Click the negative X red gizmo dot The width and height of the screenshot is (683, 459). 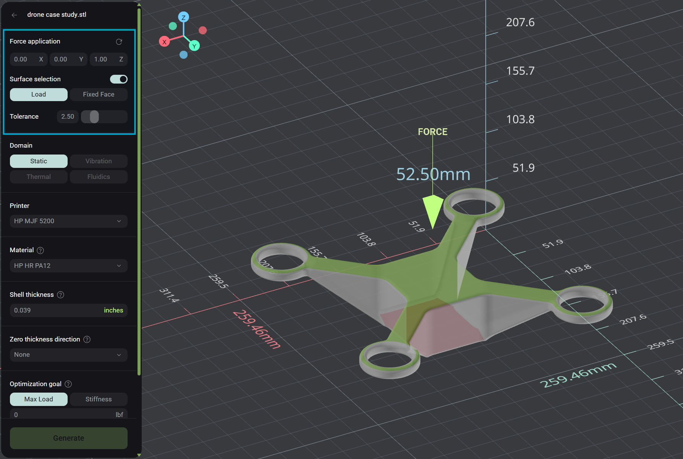pos(203,30)
